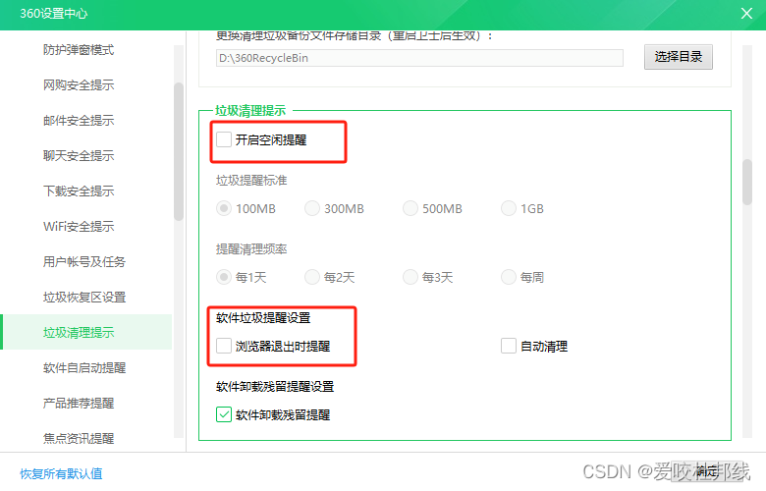Click the 垃圾提醒标准 label
766x491 pixels.
[251, 181]
